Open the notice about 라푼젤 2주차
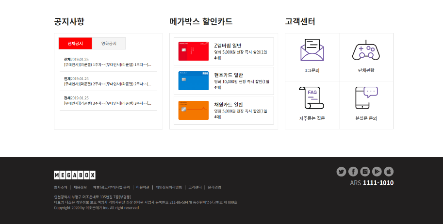Viewport: 443px width, 224px height. click(107, 84)
